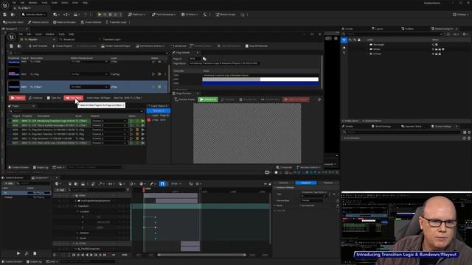Screen dimensions: 472x265
Task: Click the horizontal scrollbar below the Sequencer timeline
Action: tap(201, 255)
